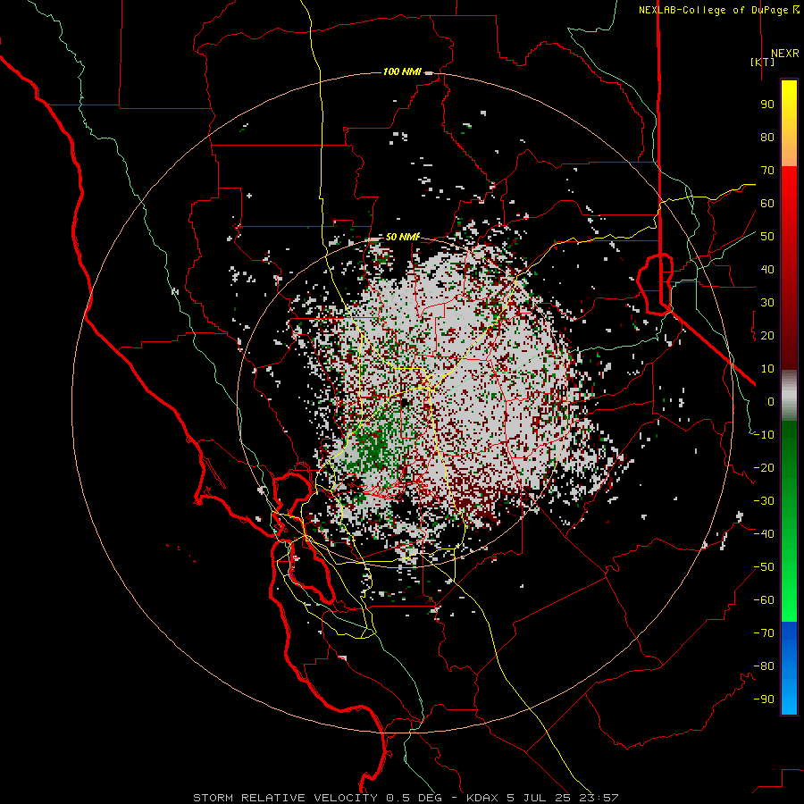Viewport: 804px width, 804px height.
Task: Click the bright green segment of color bar
Action: (789, 590)
